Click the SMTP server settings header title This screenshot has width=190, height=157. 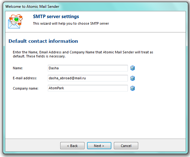pos(56,17)
